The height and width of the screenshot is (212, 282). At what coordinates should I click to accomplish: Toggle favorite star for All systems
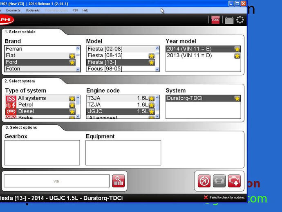(x=72, y=99)
